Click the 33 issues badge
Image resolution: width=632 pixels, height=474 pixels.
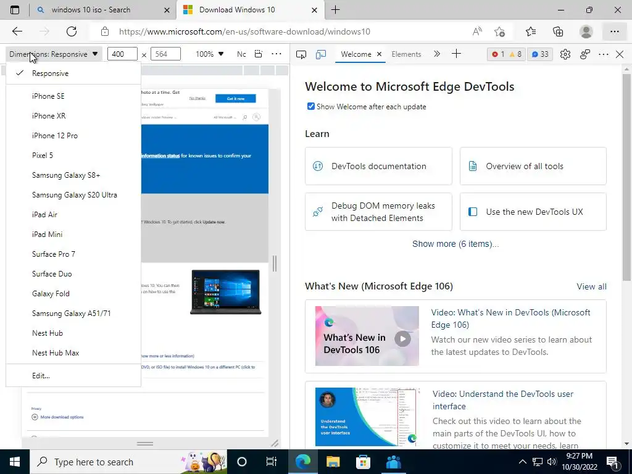[539, 54]
